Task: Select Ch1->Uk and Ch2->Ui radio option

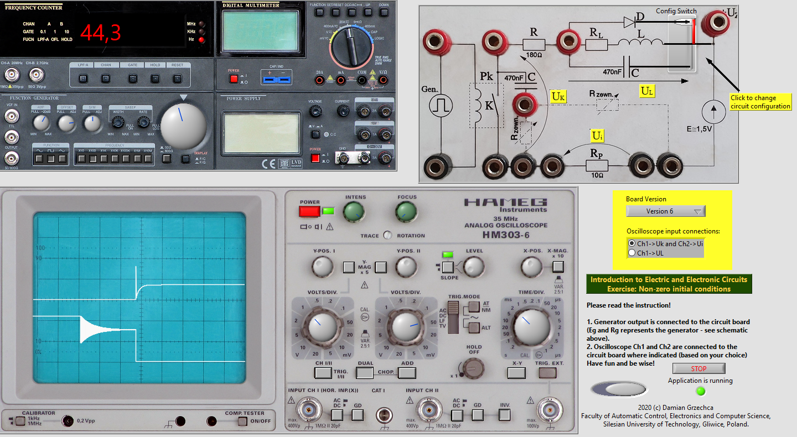Action: coord(632,243)
